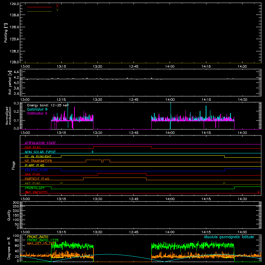Click the 'SC_IN_SUNLIGHT' flag label
265x265 pixels.
(x=38, y=156)
